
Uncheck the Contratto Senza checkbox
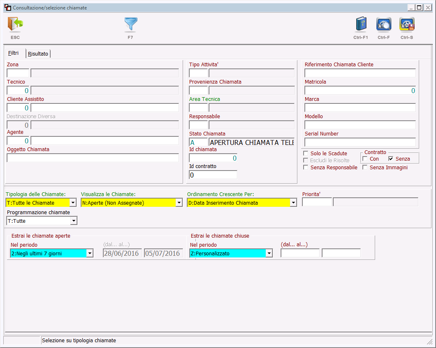tap(391, 159)
